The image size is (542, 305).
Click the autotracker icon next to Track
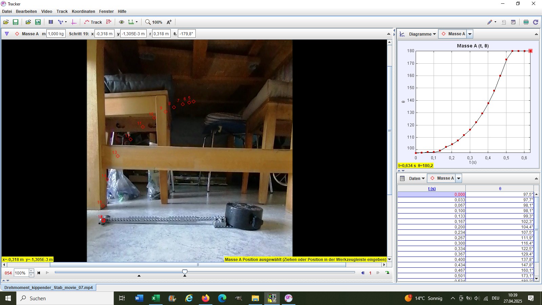coord(109,22)
